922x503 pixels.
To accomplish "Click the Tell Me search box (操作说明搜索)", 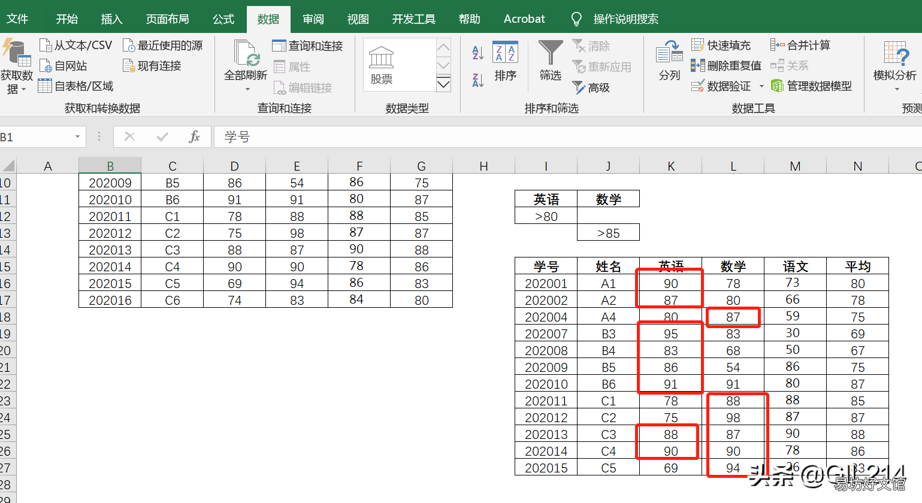I will (x=626, y=19).
